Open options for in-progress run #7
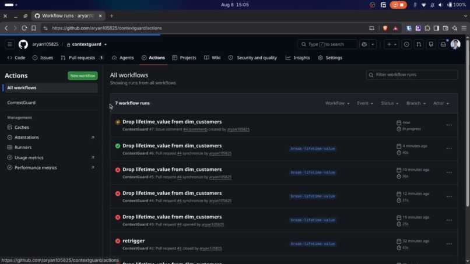Viewport: 470px width, 264px height. pyautogui.click(x=449, y=125)
